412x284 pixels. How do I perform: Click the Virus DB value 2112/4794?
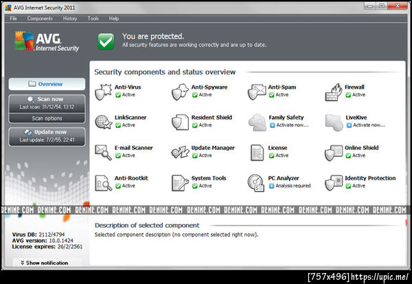[x=51, y=234]
